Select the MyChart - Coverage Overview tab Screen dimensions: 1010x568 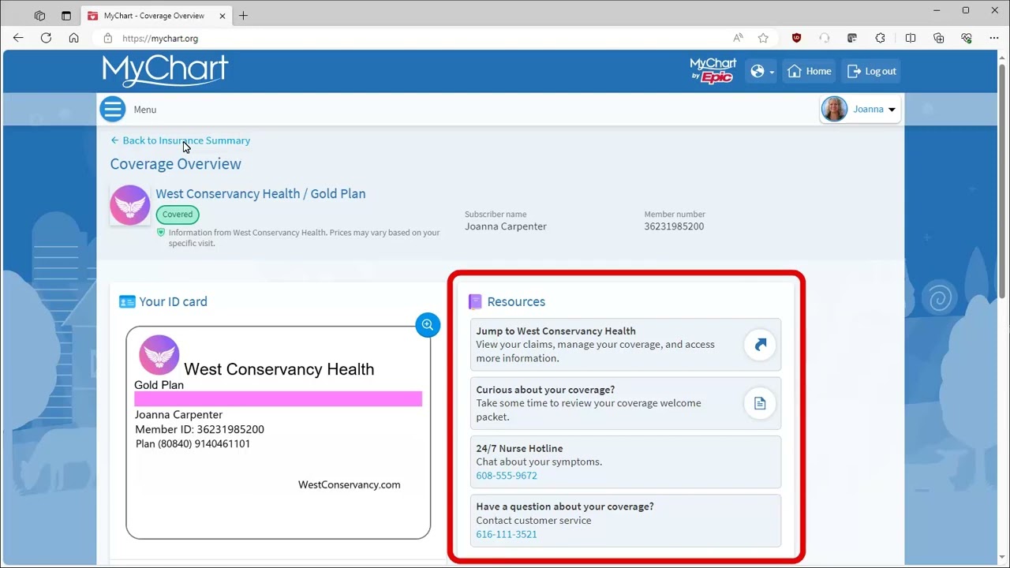156,16
